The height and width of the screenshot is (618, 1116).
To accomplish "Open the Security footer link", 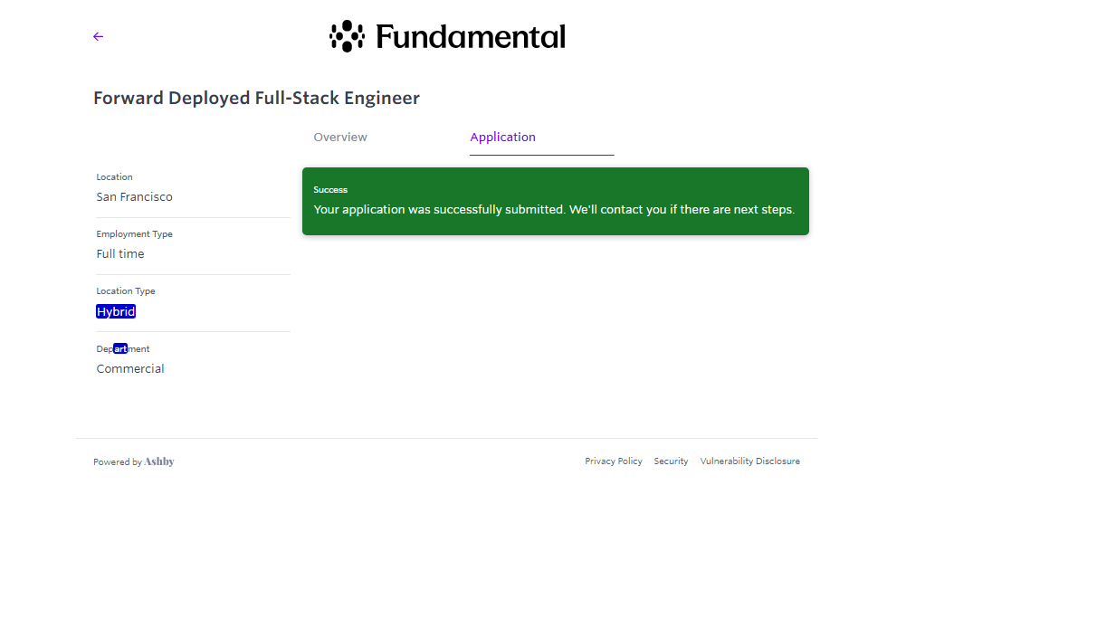I will 671,461.
